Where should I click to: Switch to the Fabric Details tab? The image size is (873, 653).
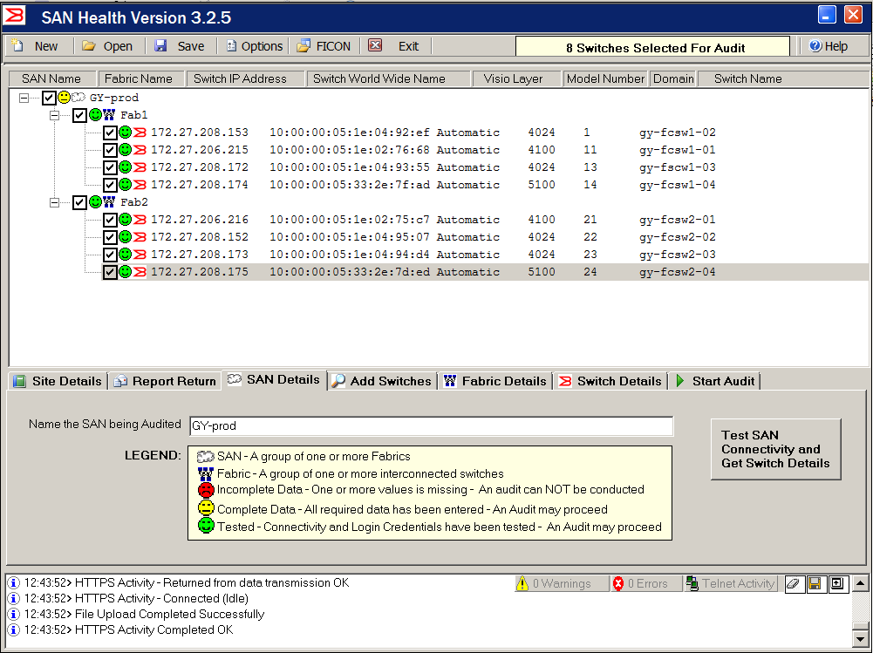coord(494,381)
